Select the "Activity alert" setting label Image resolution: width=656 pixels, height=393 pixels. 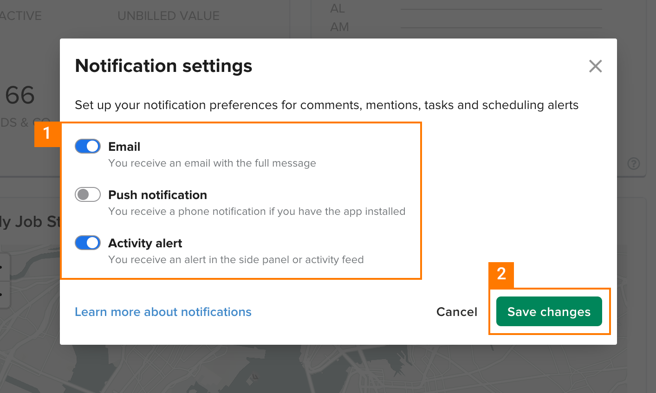pos(145,243)
